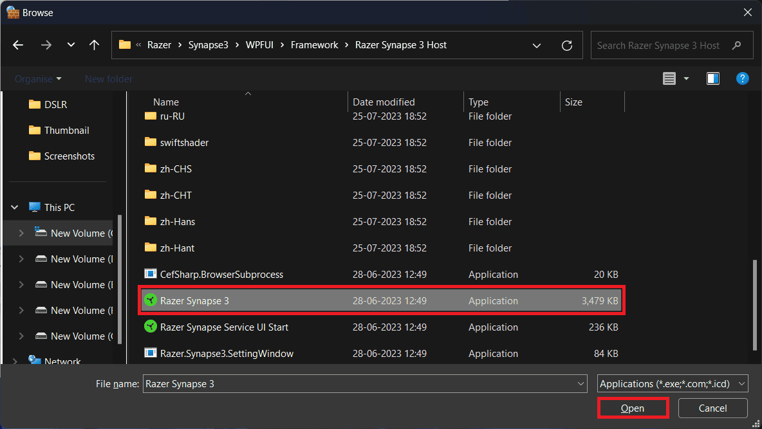Click the 236 KB size cell

tap(603, 327)
